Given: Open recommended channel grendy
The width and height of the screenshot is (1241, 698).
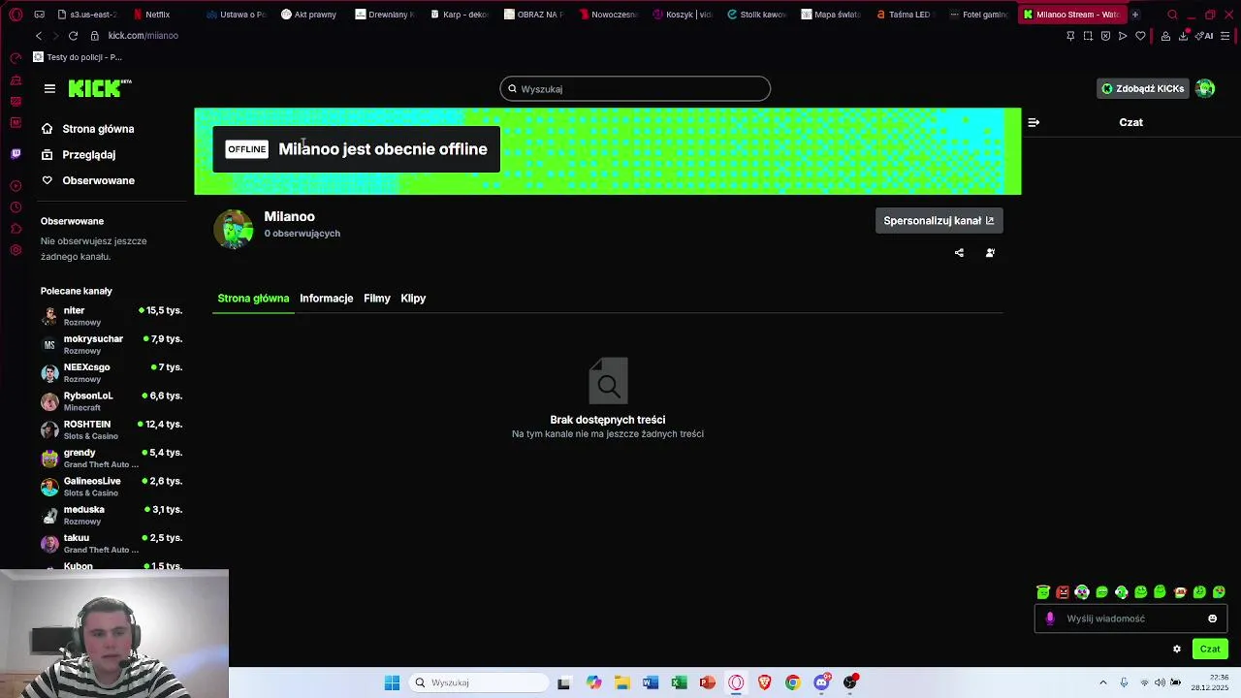Looking at the screenshot, I should (111, 459).
